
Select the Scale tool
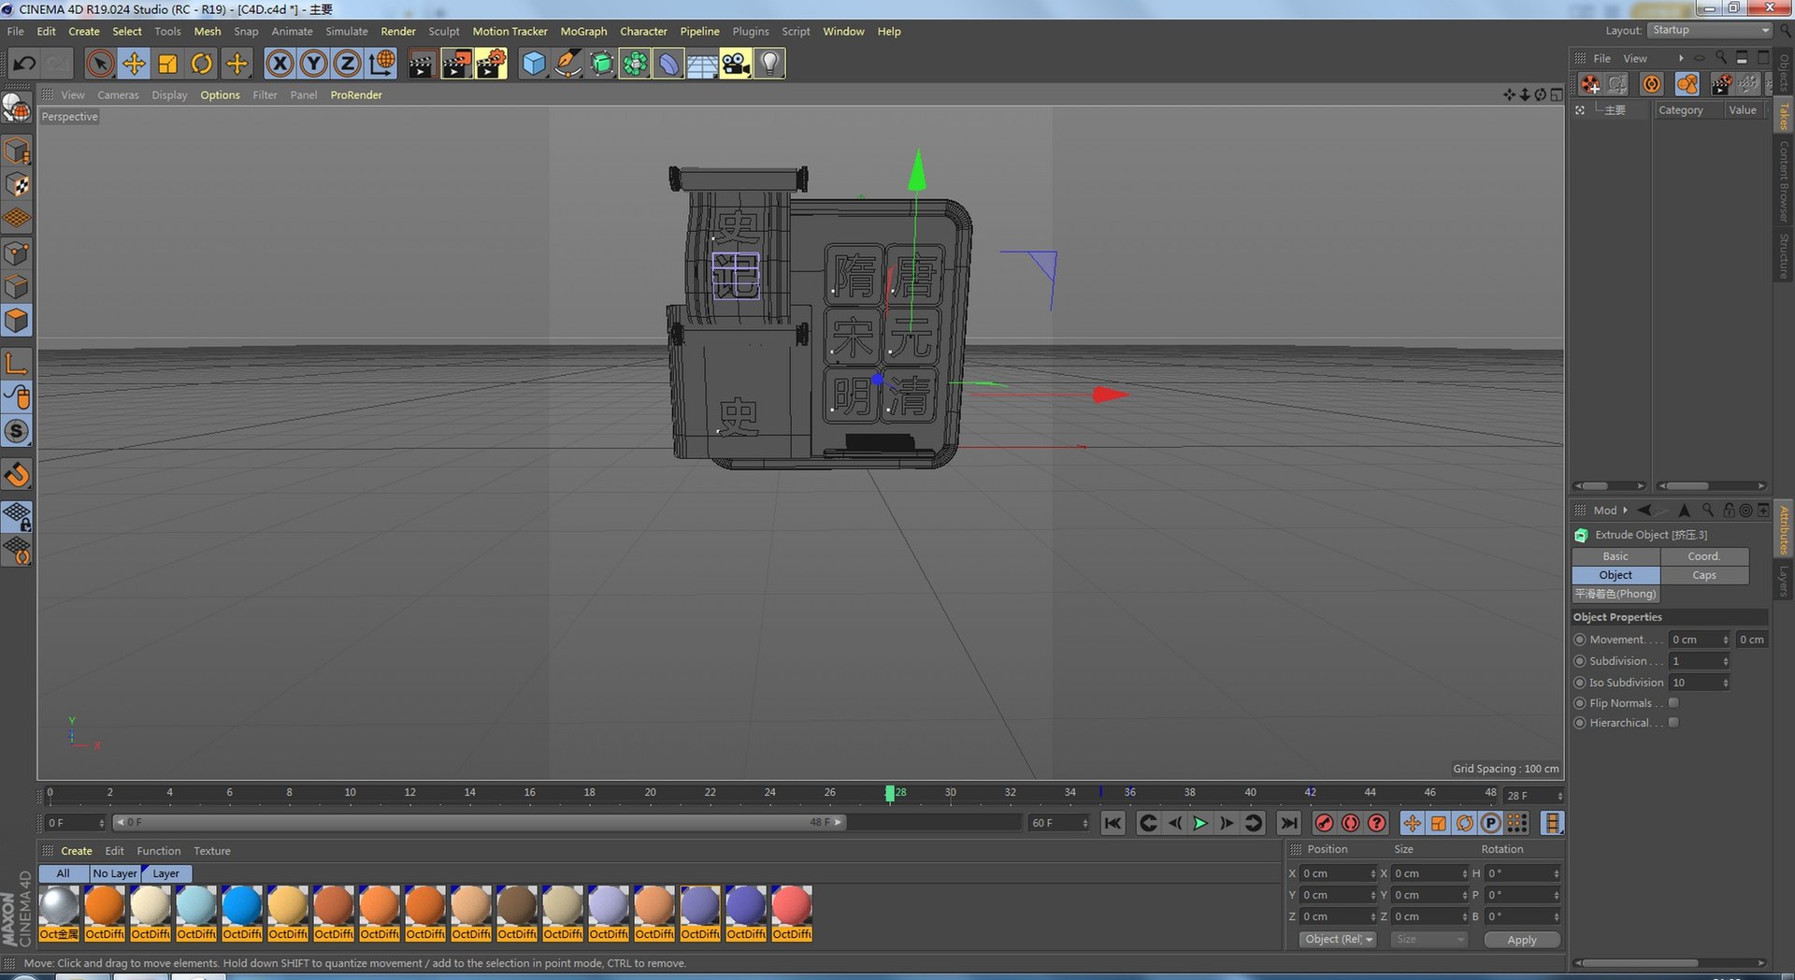click(167, 64)
